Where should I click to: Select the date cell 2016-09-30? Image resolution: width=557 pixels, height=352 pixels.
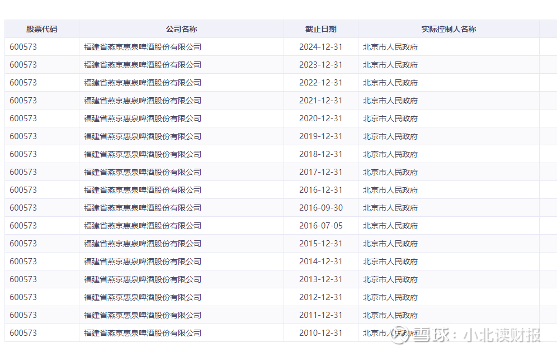pyautogui.click(x=321, y=208)
